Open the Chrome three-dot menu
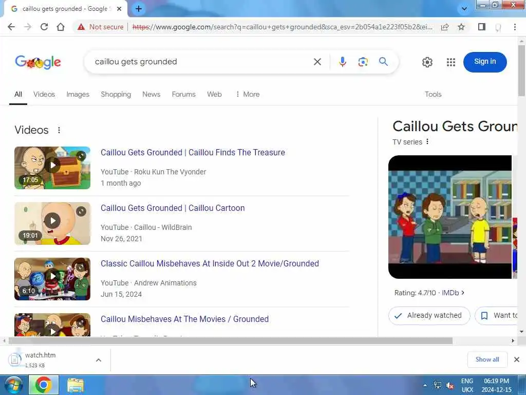The image size is (526, 395). [x=515, y=27]
